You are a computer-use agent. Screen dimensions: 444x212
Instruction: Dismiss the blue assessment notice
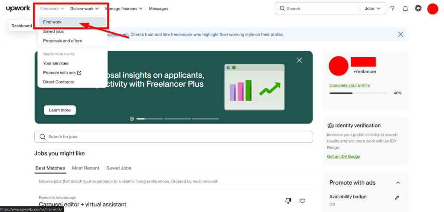tap(401, 34)
